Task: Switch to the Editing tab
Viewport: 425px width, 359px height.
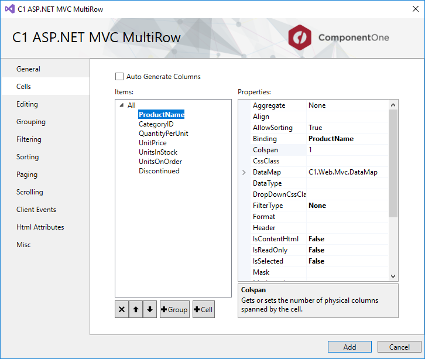Action: tap(45, 104)
